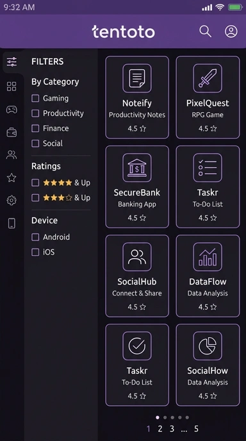Enable the four stars & Up rating filter
The height and width of the screenshot is (441, 246).
pyautogui.click(x=35, y=183)
